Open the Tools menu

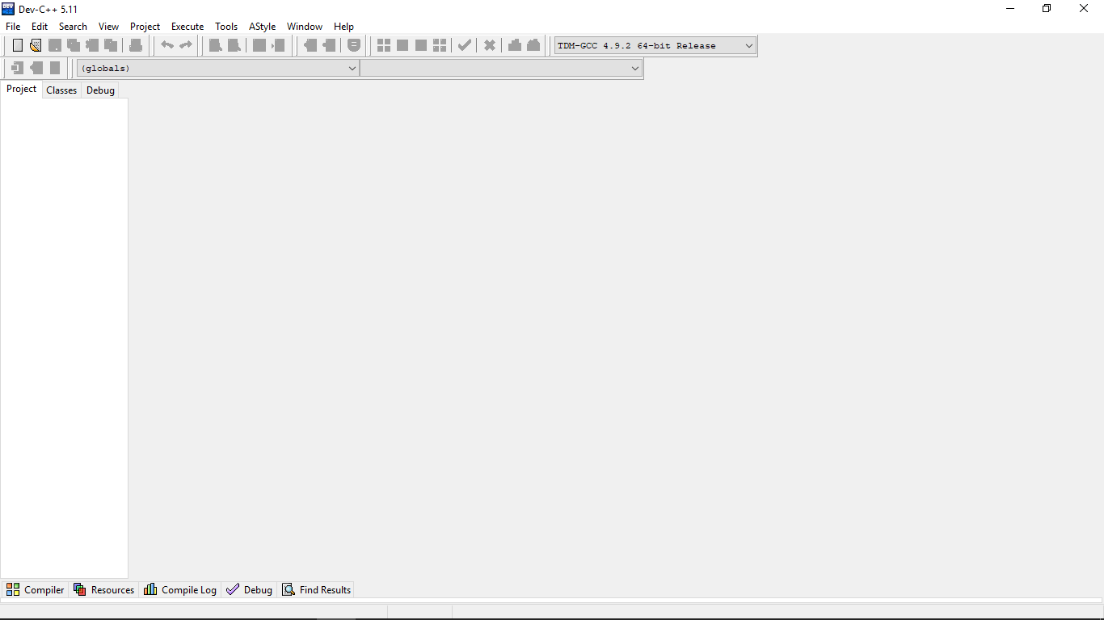coord(226,27)
